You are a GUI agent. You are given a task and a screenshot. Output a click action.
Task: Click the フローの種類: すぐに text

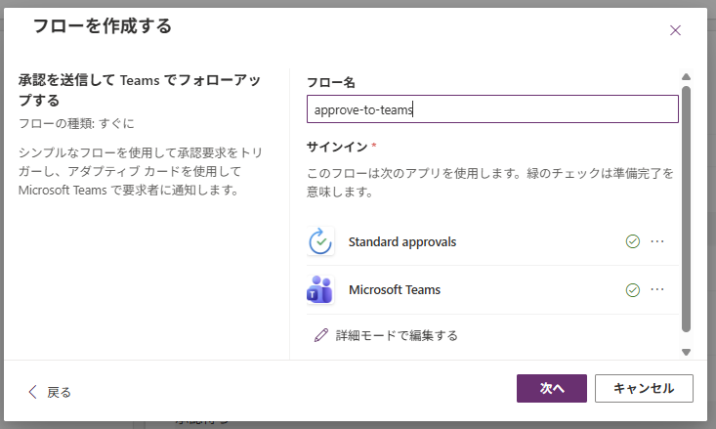(x=77, y=123)
